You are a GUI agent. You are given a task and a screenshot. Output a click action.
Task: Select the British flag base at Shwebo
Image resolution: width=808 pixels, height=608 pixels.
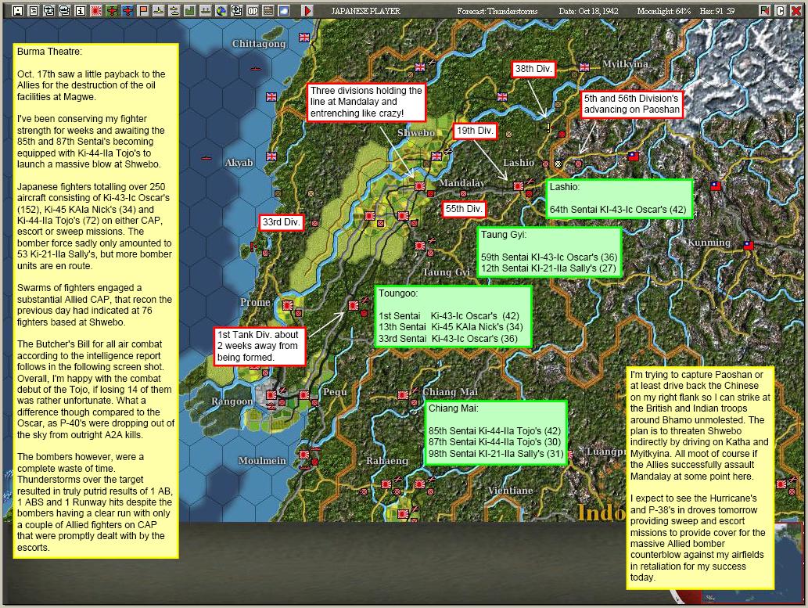coord(436,156)
